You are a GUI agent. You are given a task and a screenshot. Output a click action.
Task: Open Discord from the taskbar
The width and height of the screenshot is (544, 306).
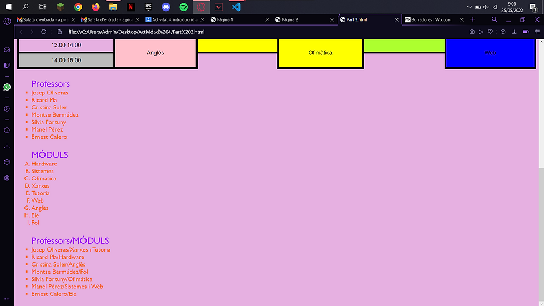(x=166, y=7)
